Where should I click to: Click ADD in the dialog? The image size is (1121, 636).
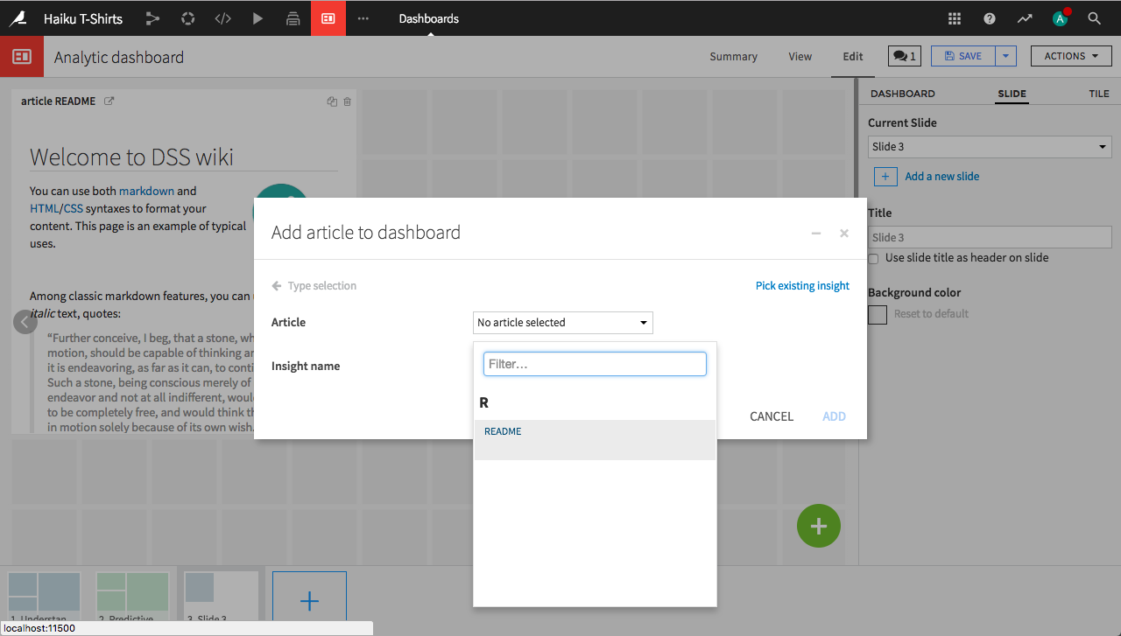(x=834, y=416)
